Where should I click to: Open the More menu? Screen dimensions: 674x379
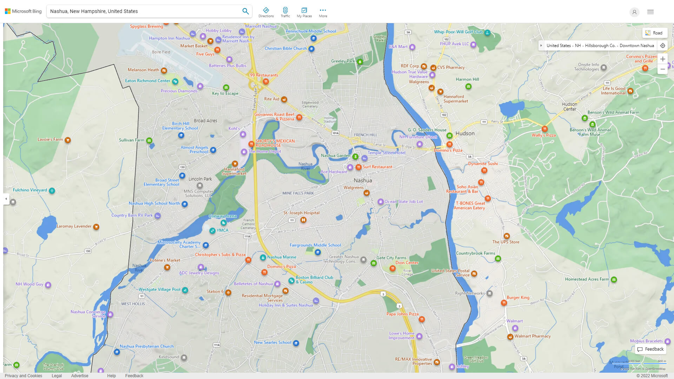tap(323, 12)
